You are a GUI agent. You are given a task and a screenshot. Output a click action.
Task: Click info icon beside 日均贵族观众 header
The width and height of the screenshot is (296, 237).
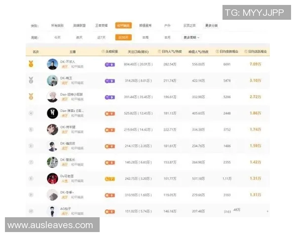(x=217, y=51)
